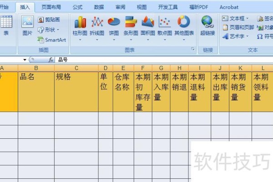Select the 单位 header cell
This screenshot has width=273, height=182.
click(106, 91)
